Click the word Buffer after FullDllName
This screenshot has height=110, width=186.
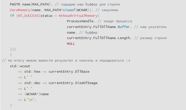click(124, 27)
